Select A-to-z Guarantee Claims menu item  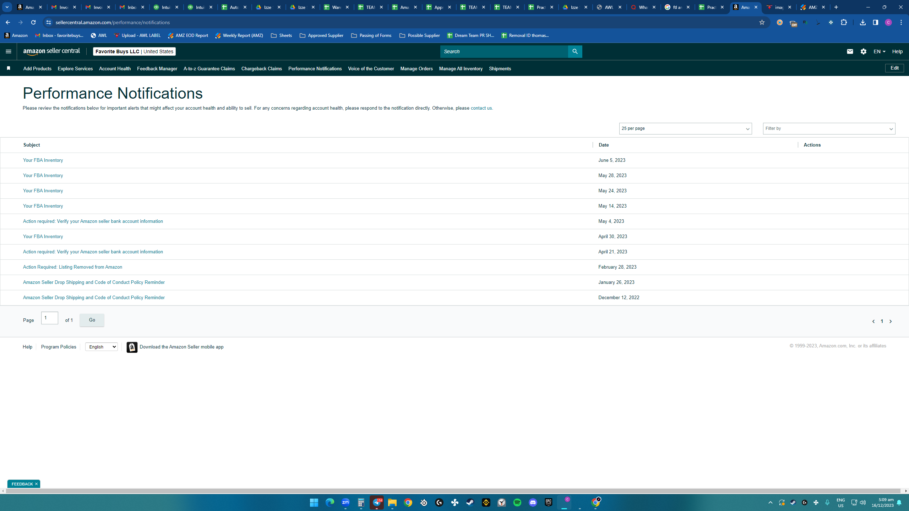[x=209, y=68]
